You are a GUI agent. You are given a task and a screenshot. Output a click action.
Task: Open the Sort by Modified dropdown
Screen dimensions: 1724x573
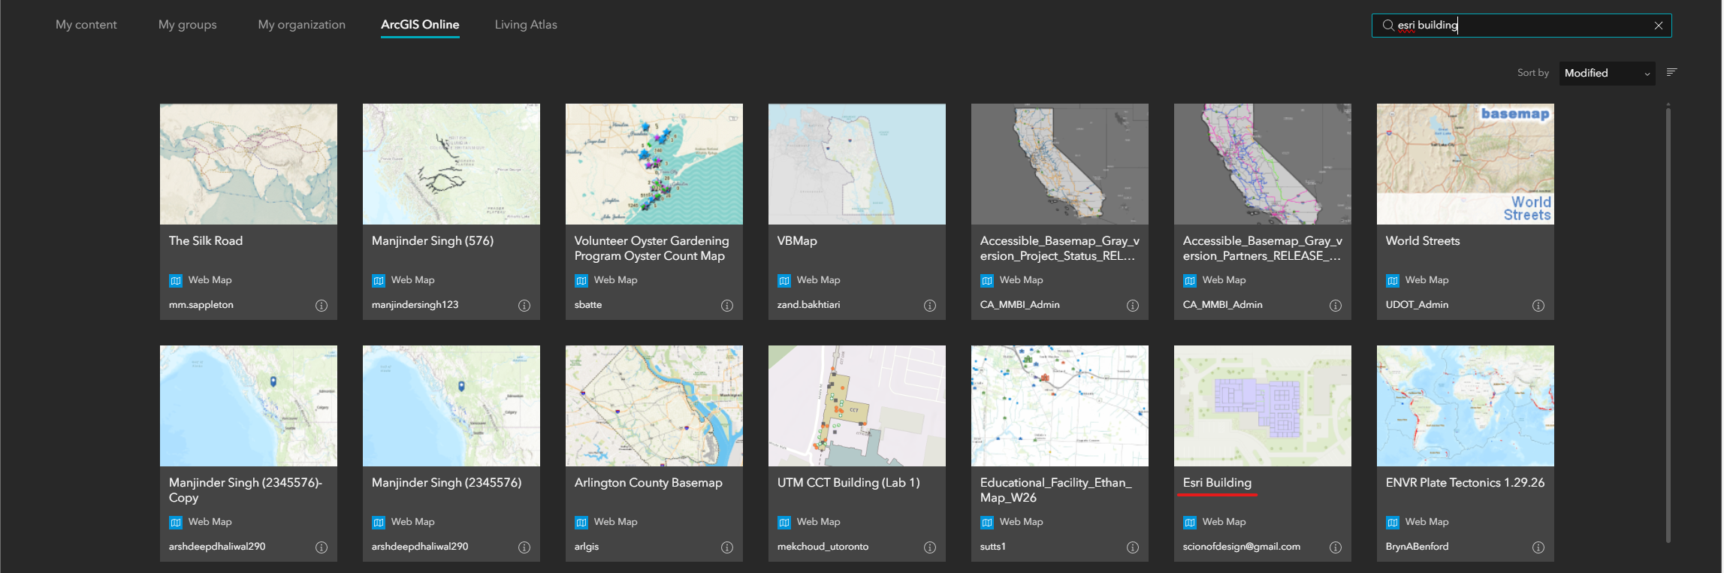(x=1607, y=74)
